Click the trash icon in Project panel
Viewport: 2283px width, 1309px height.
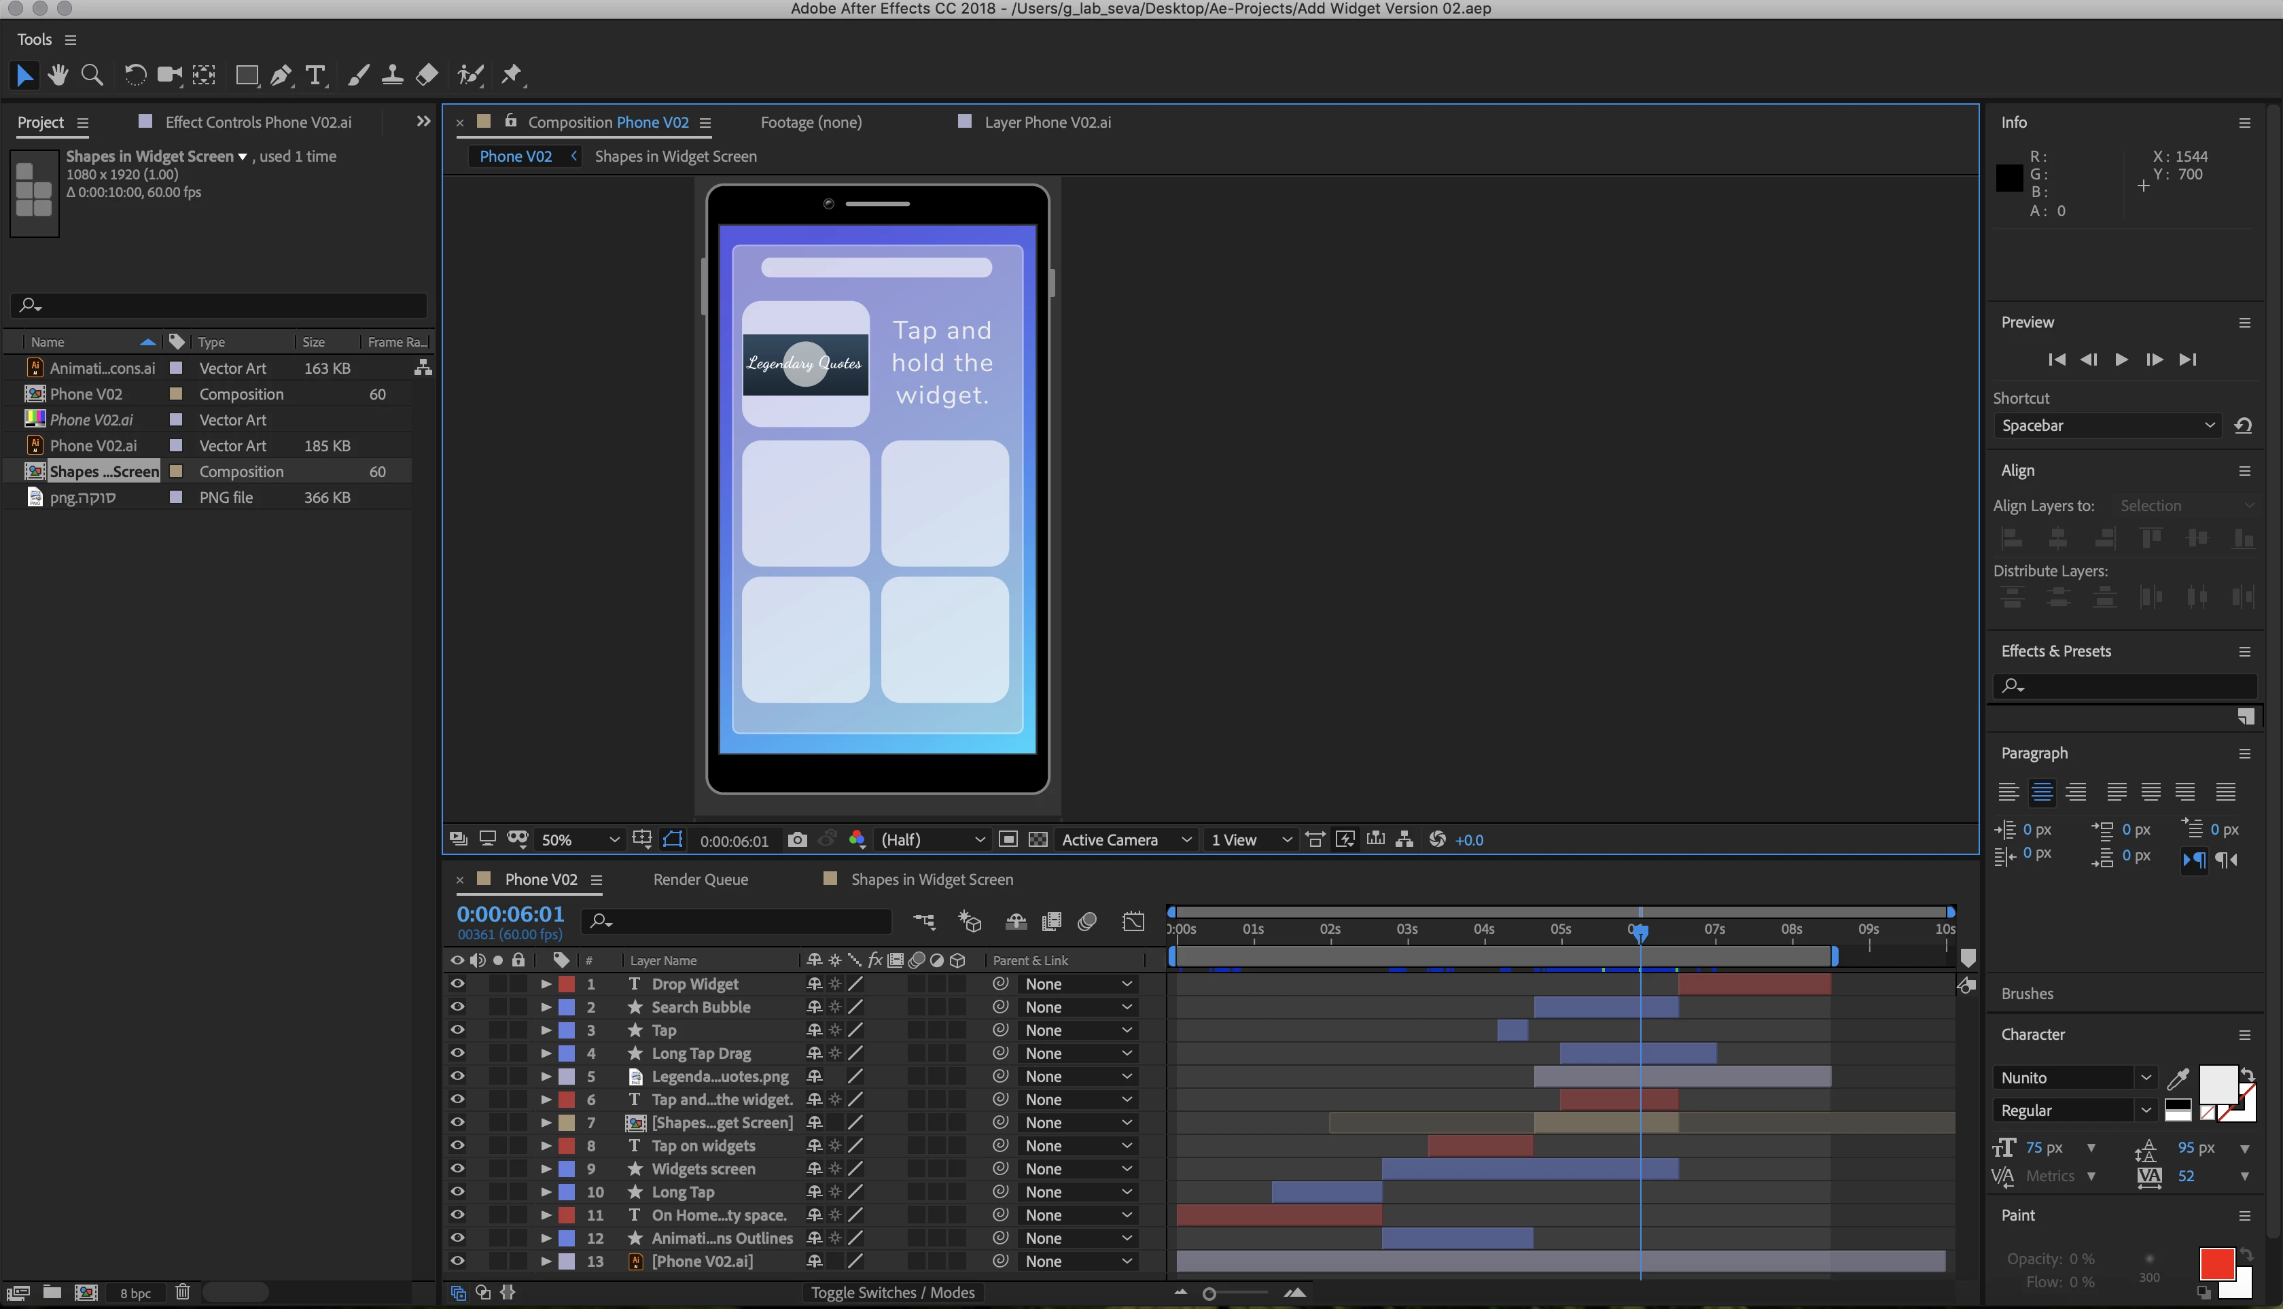click(183, 1293)
